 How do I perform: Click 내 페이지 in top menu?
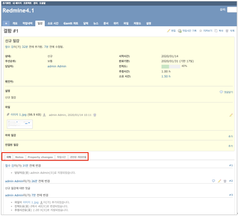point(17,3)
